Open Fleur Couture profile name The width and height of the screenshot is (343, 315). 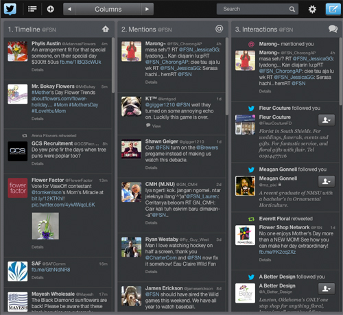275,117
